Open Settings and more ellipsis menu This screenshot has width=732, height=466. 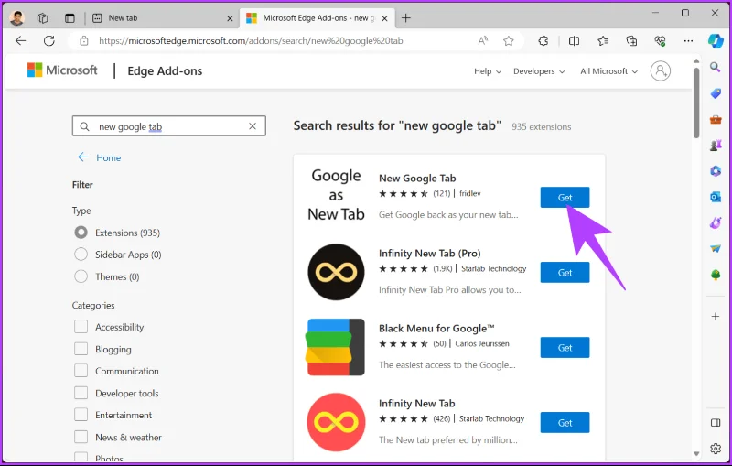(x=688, y=41)
